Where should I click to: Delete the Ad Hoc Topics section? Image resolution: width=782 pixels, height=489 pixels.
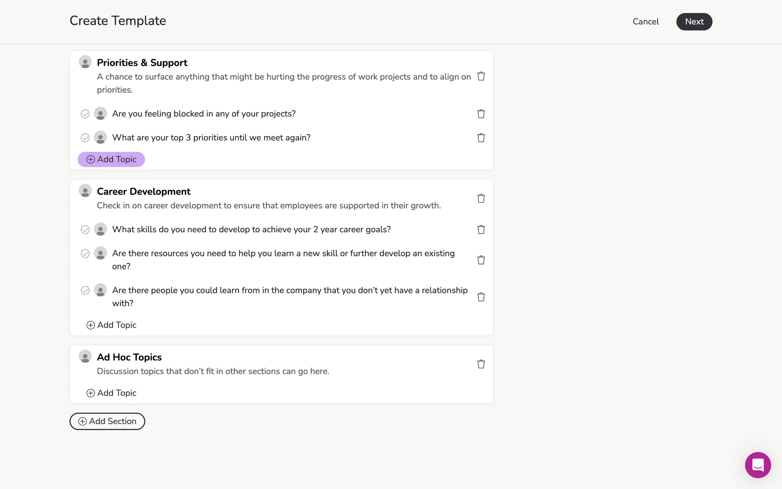[x=481, y=364]
